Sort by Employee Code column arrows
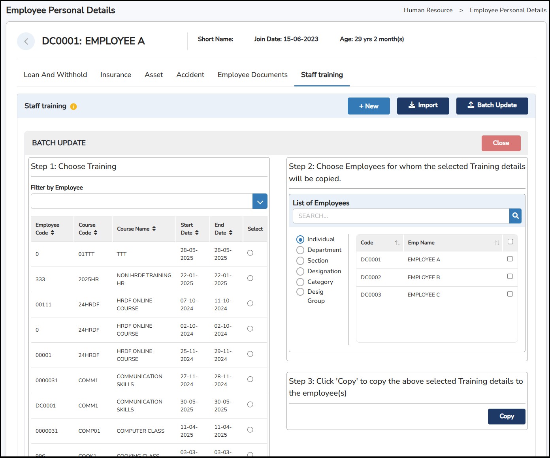550x458 pixels. click(x=52, y=233)
